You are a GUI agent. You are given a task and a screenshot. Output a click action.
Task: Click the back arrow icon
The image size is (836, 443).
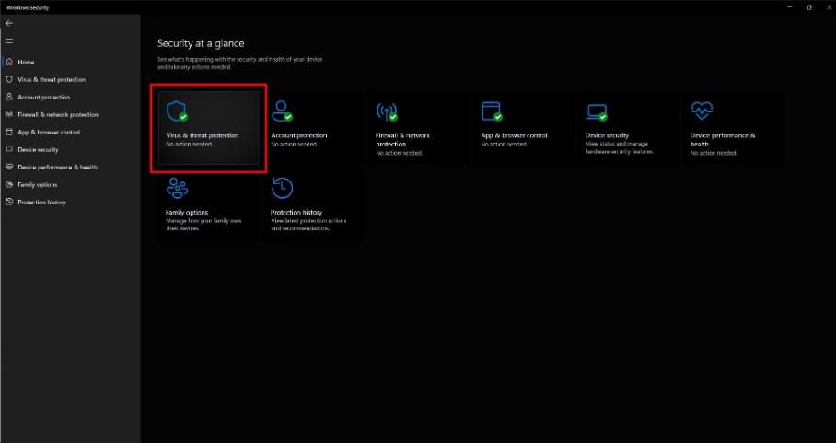(x=9, y=23)
